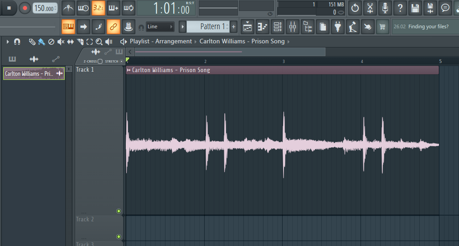Save project with the floppy disk icon
The width and height of the screenshot is (459, 246).
tap(415, 8)
